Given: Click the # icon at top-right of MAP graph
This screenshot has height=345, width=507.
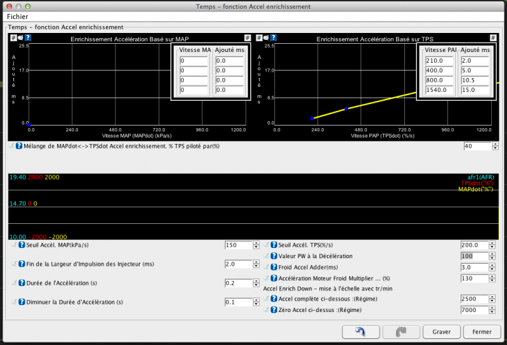Looking at the screenshot, I should pos(247,38).
